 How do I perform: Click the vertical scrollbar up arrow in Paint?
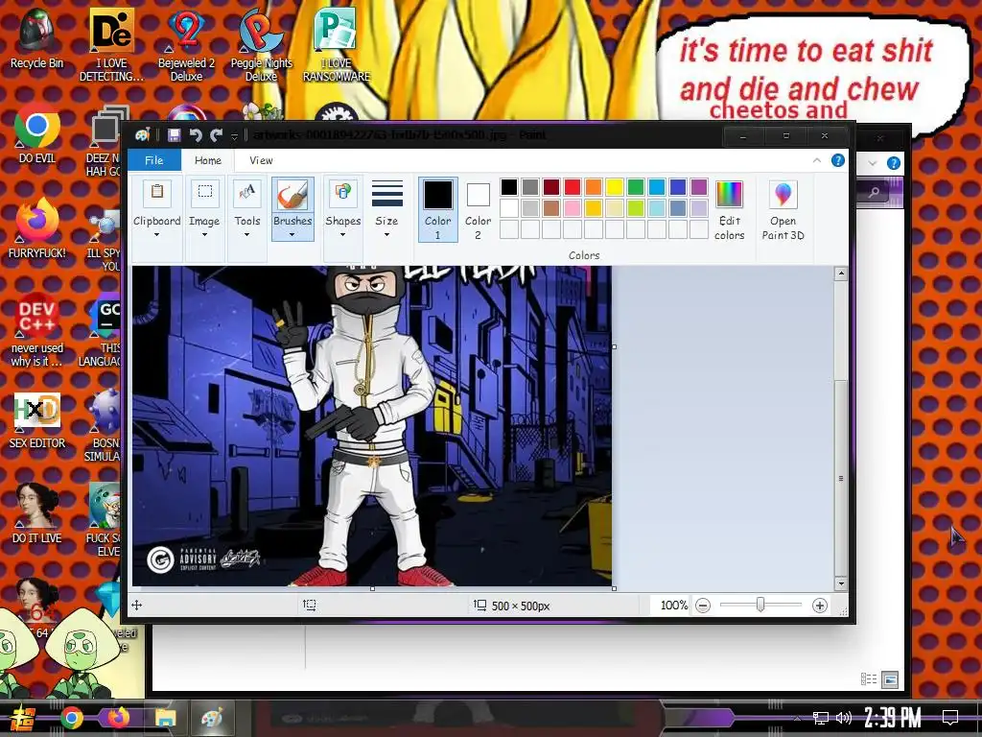(x=841, y=273)
